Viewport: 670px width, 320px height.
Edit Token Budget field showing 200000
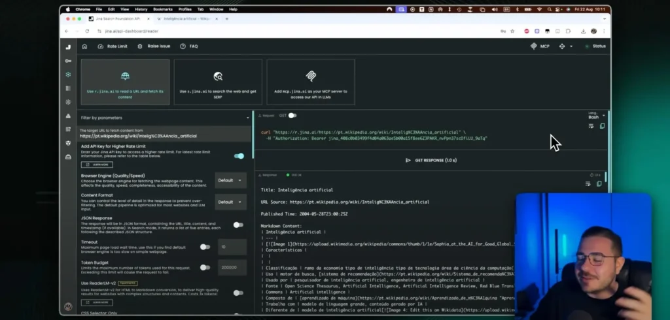pyautogui.click(x=232, y=268)
